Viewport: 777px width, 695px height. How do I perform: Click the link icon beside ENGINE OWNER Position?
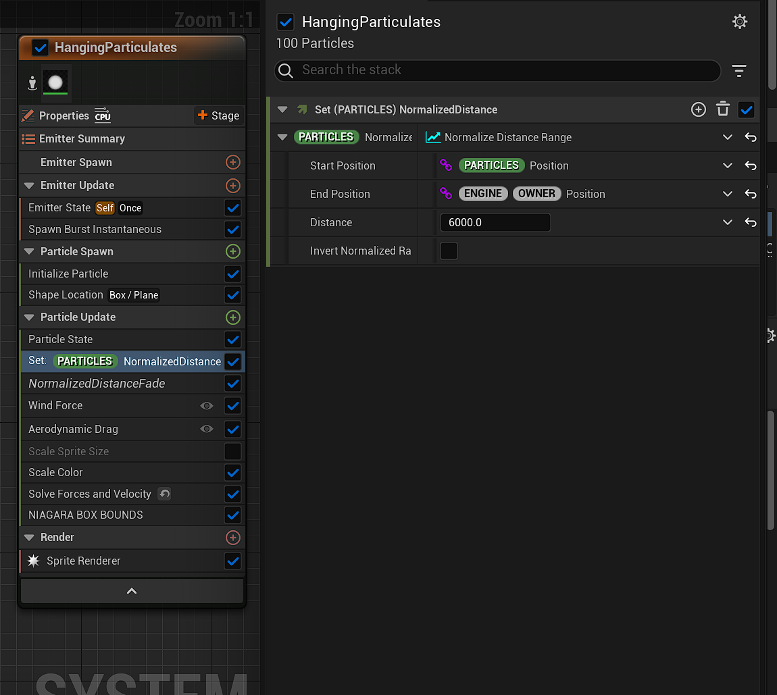click(x=446, y=193)
